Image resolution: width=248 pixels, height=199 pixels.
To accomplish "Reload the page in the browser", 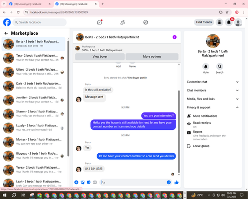I will pos(18,12).
